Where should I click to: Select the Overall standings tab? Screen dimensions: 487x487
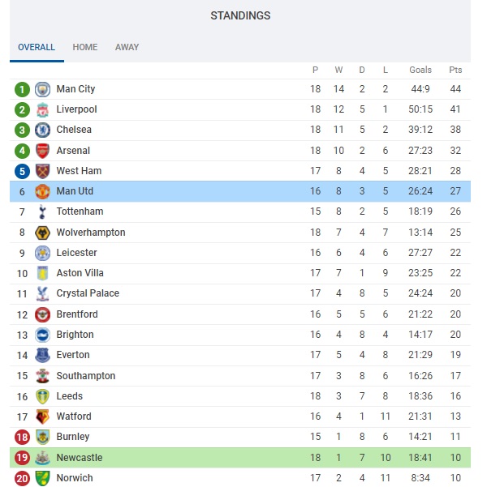pos(37,47)
